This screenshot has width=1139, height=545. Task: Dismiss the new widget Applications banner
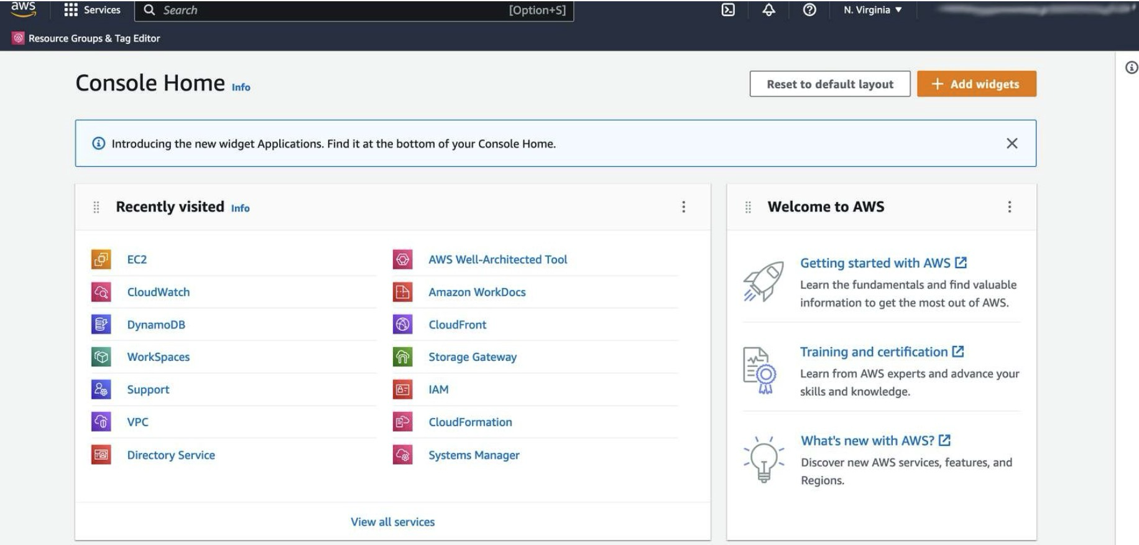click(1012, 144)
